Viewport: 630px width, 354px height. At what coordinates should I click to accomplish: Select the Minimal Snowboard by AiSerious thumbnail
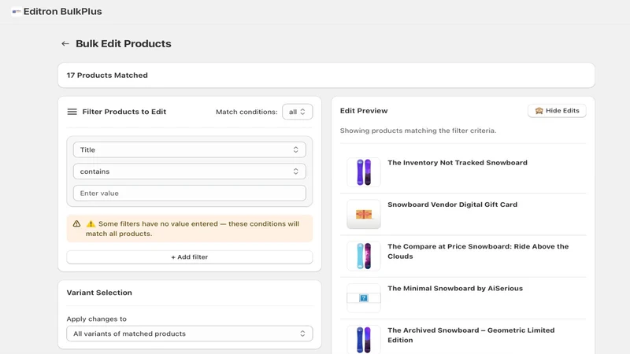[364, 298]
